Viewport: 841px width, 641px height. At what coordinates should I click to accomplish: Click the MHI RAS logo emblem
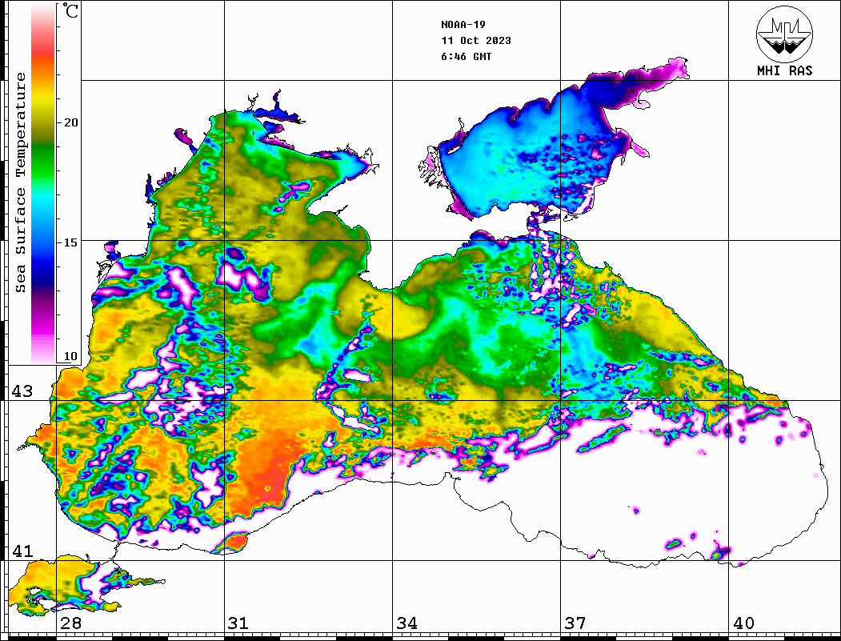784,34
